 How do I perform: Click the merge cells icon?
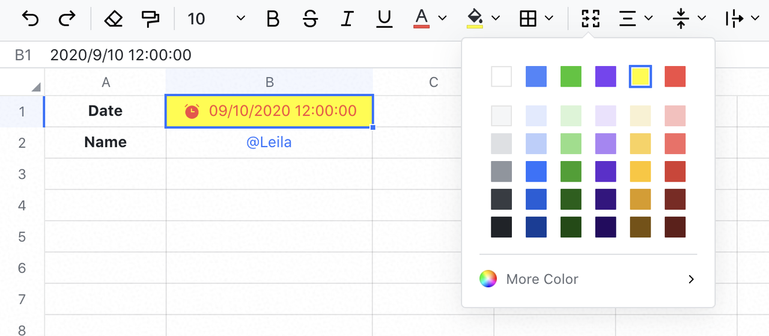[591, 19]
